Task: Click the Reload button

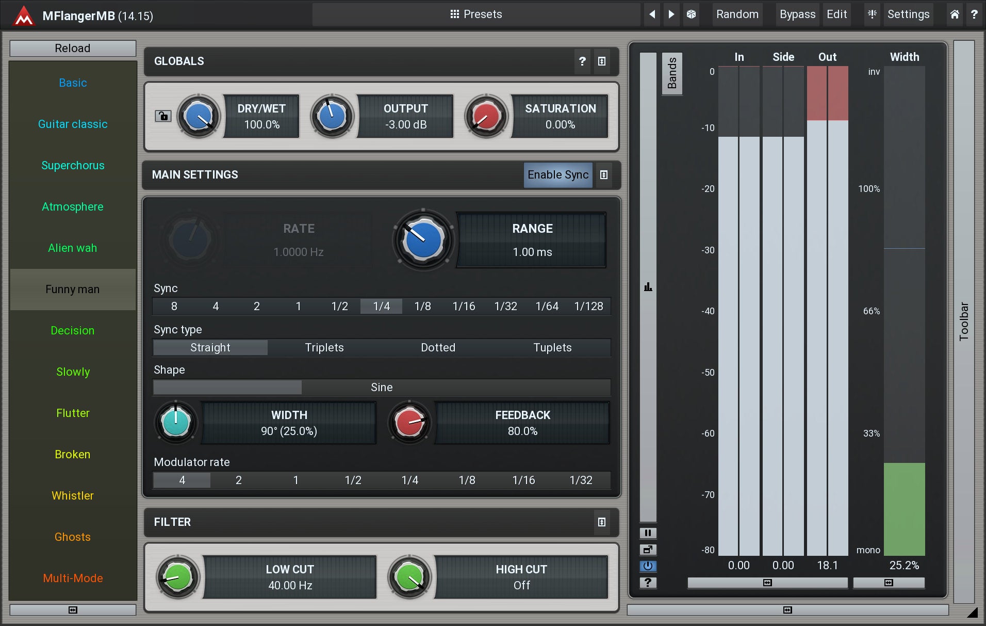Action: pyautogui.click(x=73, y=49)
